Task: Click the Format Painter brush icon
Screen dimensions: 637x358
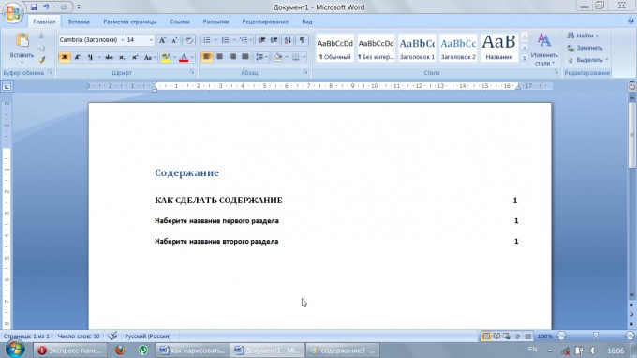Action: click(x=41, y=60)
